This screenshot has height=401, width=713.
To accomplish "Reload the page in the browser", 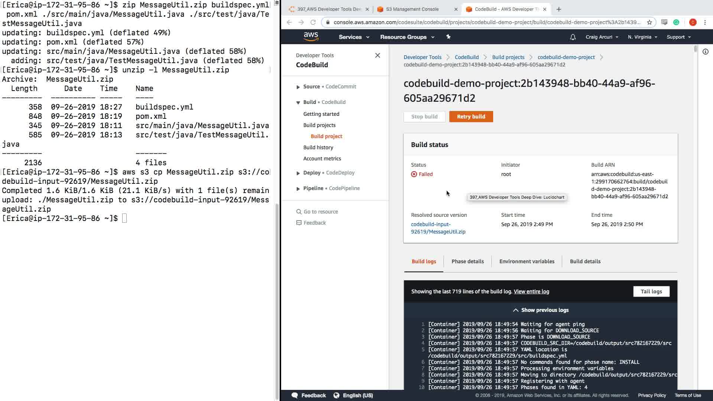I will coord(313,22).
